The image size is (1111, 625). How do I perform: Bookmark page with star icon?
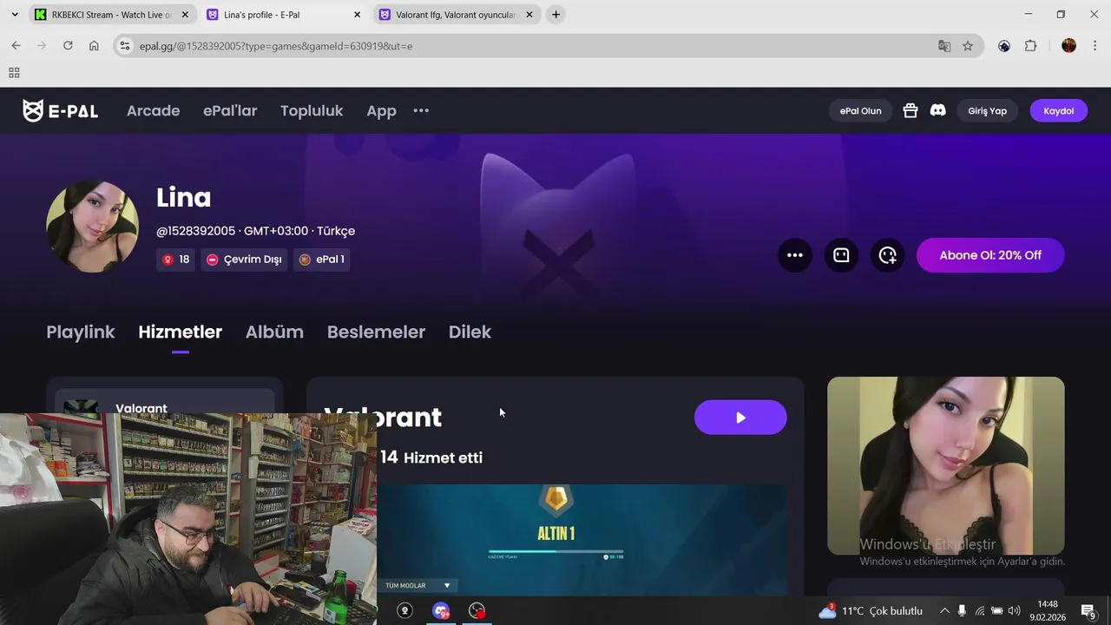968,46
